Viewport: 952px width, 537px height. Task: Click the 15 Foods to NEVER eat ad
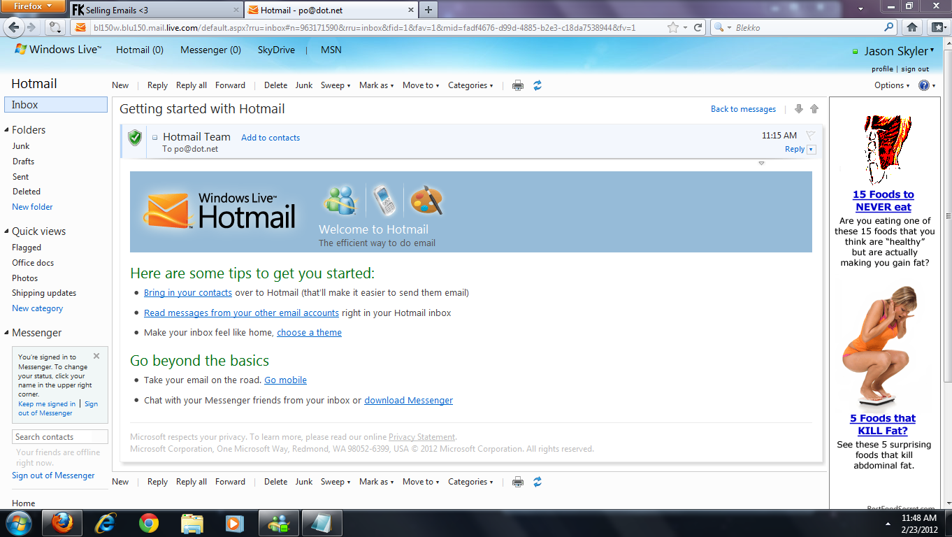pyautogui.click(x=884, y=201)
